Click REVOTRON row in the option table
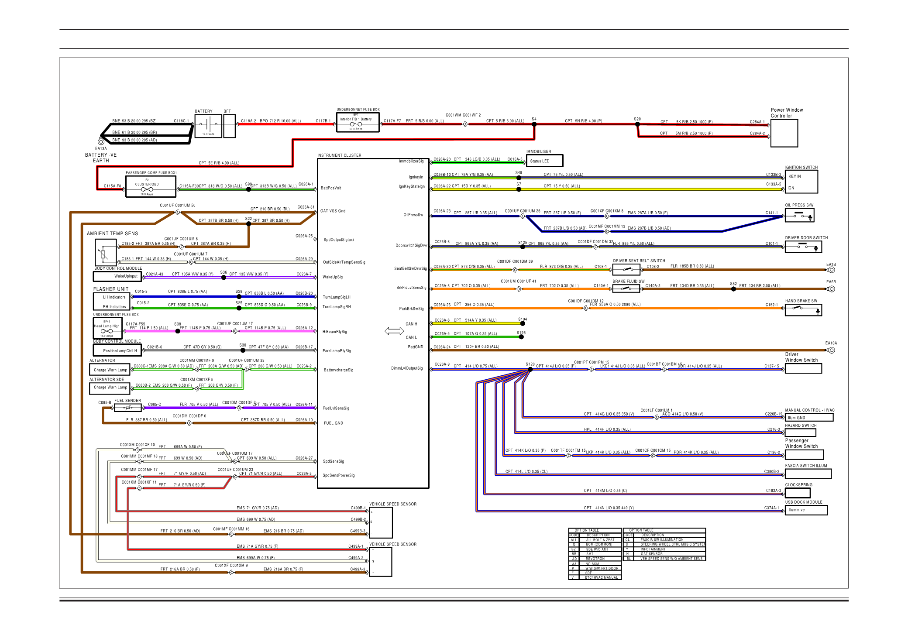The height and width of the screenshot is (642, 908). (x=595, y=559)
